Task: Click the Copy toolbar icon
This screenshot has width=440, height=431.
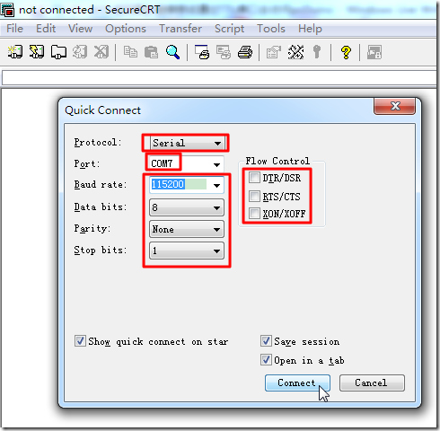Action: point(130,52)
